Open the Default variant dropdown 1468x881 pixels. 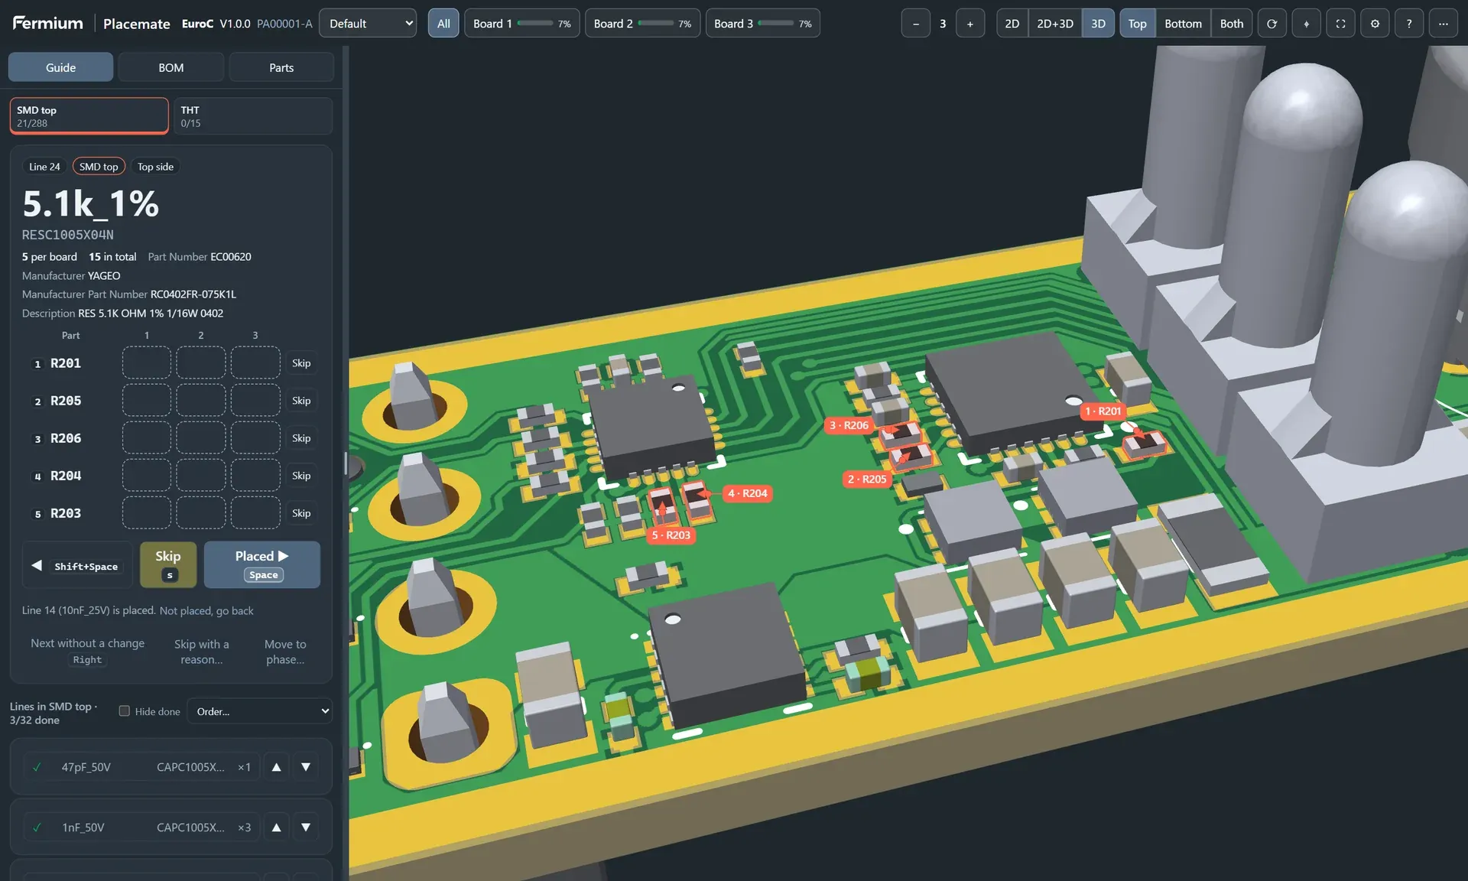[x=368, y=24]
